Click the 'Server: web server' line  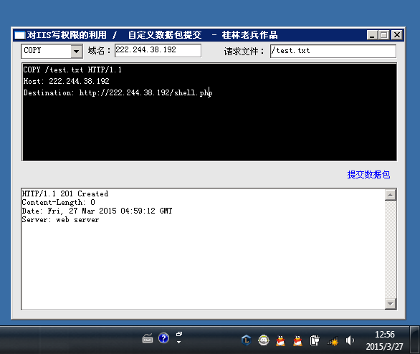(x=60, y=220)
